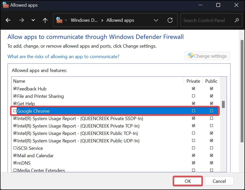Viewport: 245px width, 190px height.
Task: Go up one level with up arrow
Action: [45, 20]
